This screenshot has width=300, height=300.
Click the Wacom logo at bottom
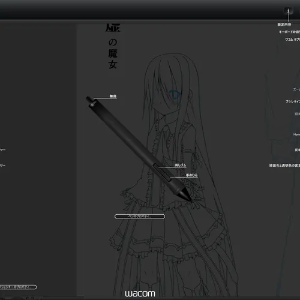coord(140,293)
